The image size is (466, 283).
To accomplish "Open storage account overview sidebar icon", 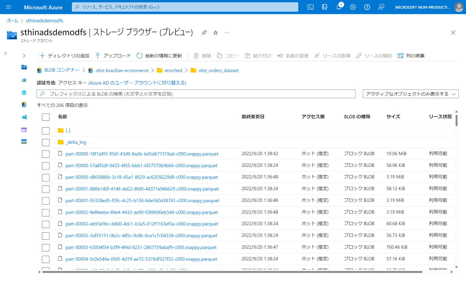I will coord(24,67).
